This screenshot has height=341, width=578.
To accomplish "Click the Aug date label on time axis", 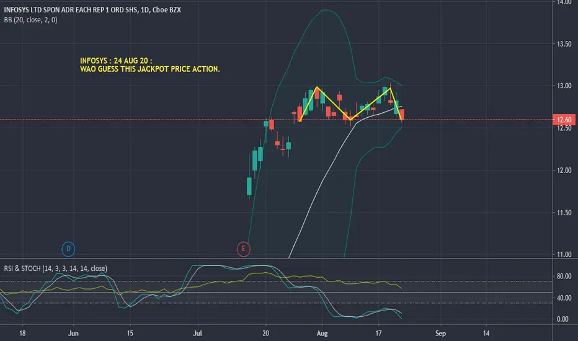I will click(x=322, y=334).
